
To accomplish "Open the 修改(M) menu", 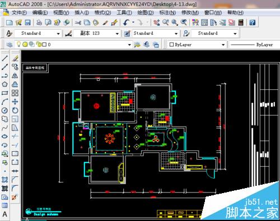I will (190, 13).
